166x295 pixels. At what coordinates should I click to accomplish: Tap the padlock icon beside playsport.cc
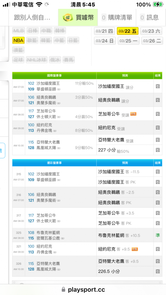[64, 289]
